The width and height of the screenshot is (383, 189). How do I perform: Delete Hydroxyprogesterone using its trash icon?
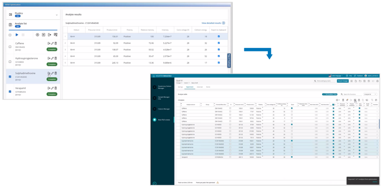[x=55, y=58]
